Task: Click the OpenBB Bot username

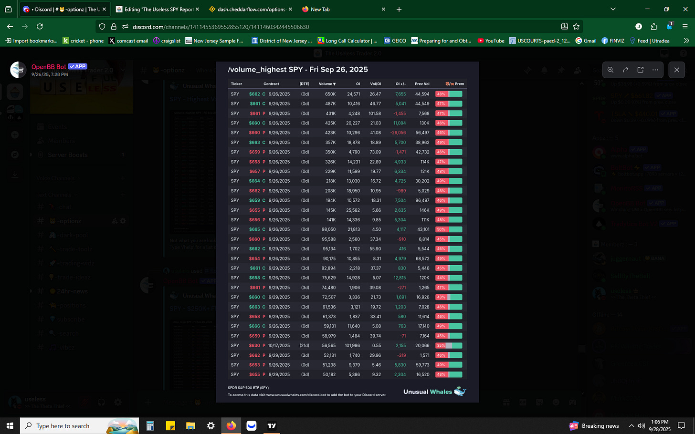Action: 49,67
